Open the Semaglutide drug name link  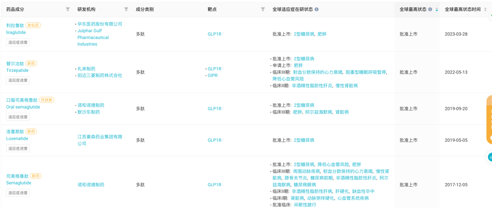(19, 183)
